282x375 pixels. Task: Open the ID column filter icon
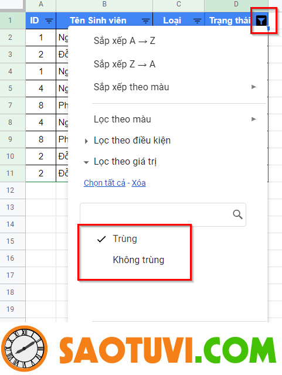coord(49,21)
